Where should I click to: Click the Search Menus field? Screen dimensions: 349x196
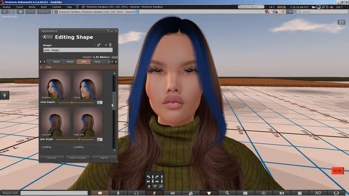pyautogui.click(x=251, y=7)
